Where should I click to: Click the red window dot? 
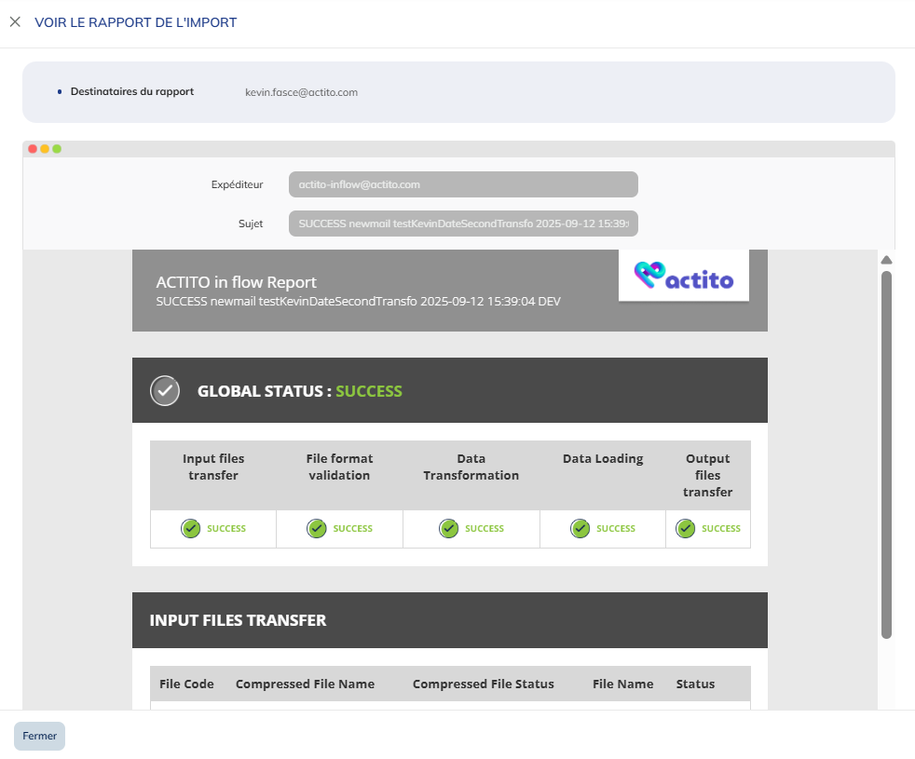[33, 149]
